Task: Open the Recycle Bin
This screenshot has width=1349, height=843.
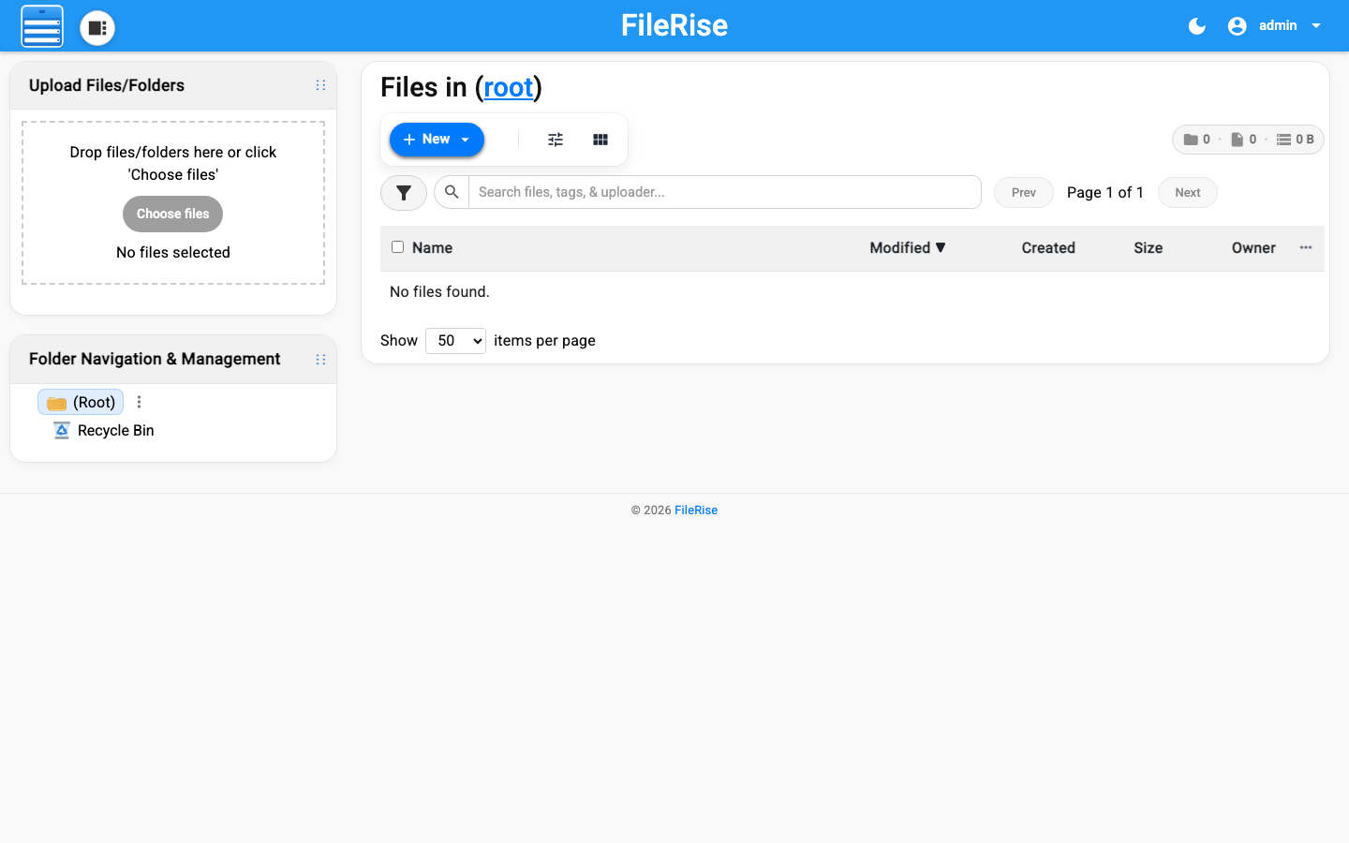Action: (104, 431)
